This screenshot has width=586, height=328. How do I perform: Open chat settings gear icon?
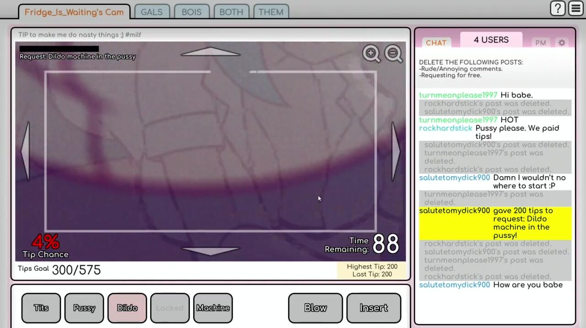(562, 43)
